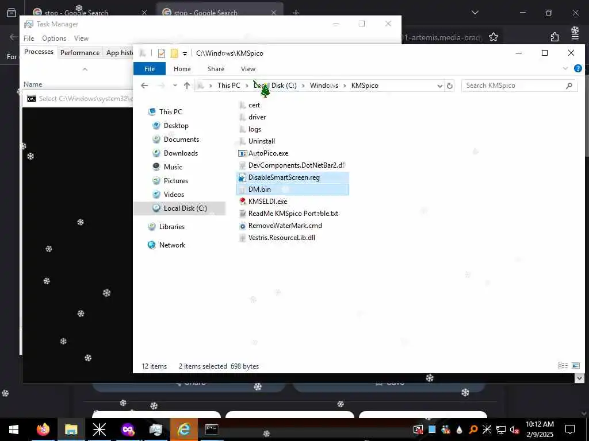This screenshot has width=589, height=441.
Task: Open Command Prompt taskbar icon
Action: pos(212,430)
